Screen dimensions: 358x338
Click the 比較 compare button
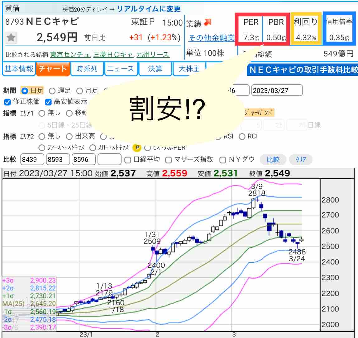[x=273, y=160]
